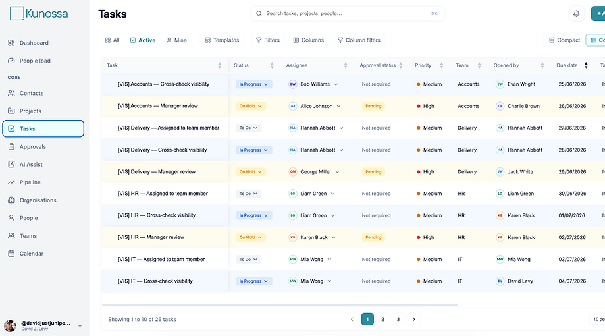This screenshot has height=336, width=605.
Task: Open task [VIS] IT — Assigned to team member
Action: click(x=161, y=259)
